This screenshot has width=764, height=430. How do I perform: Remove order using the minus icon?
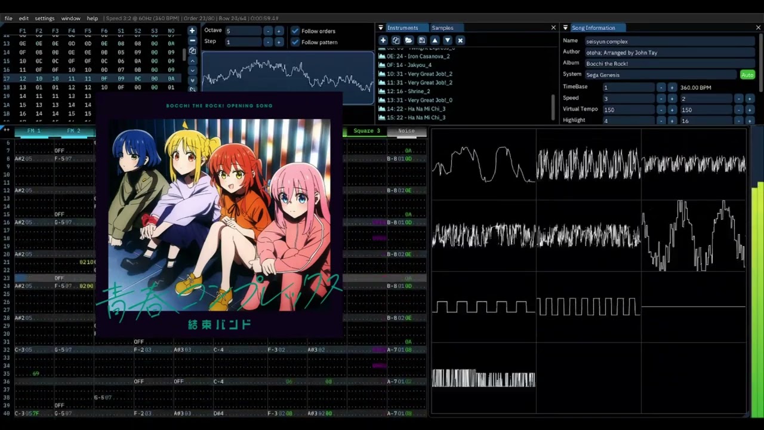click(x=192, y=41)
